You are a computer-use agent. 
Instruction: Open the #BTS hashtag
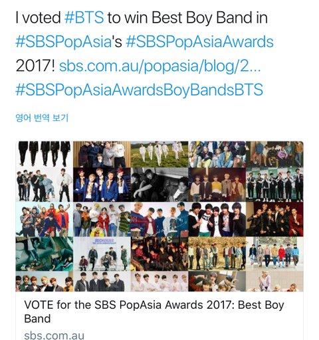[84, 17]
